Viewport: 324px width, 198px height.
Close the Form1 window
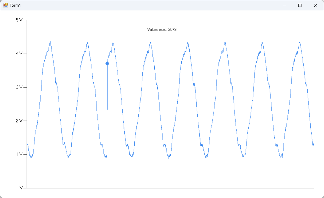315,5
